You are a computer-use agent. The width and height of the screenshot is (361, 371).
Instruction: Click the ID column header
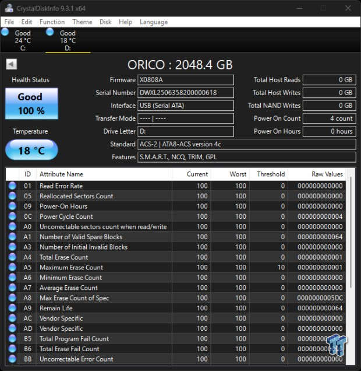pyautogui.click(x=27, y=174)
